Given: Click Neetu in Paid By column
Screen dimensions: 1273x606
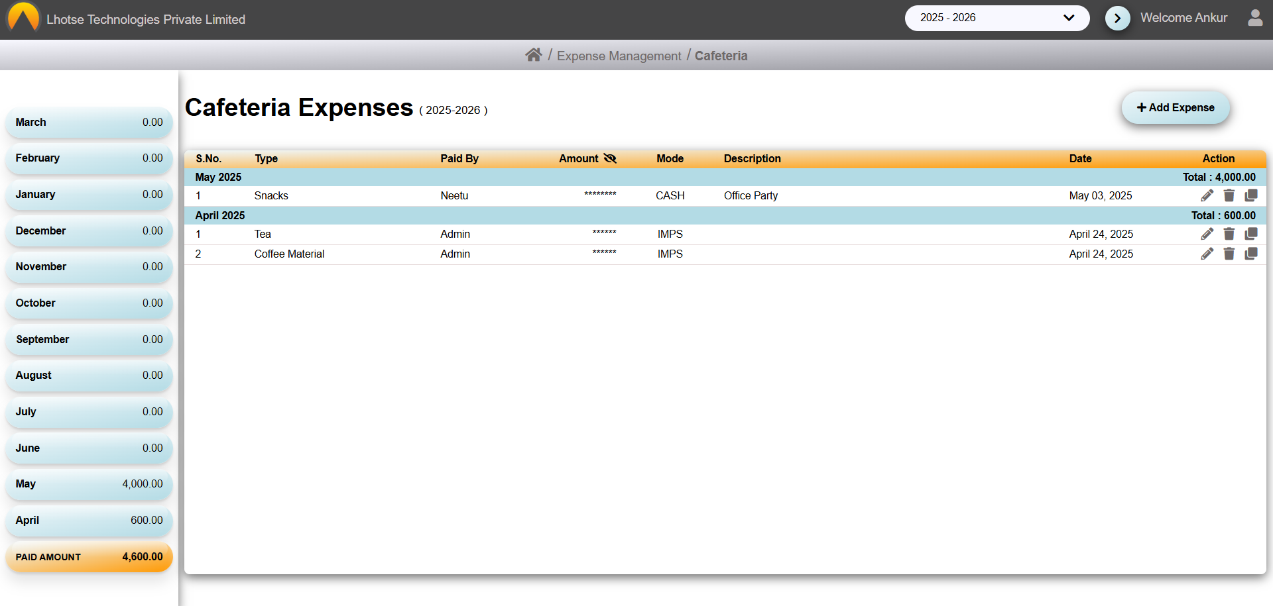Looking at the screenshot, I should (454, 196).
